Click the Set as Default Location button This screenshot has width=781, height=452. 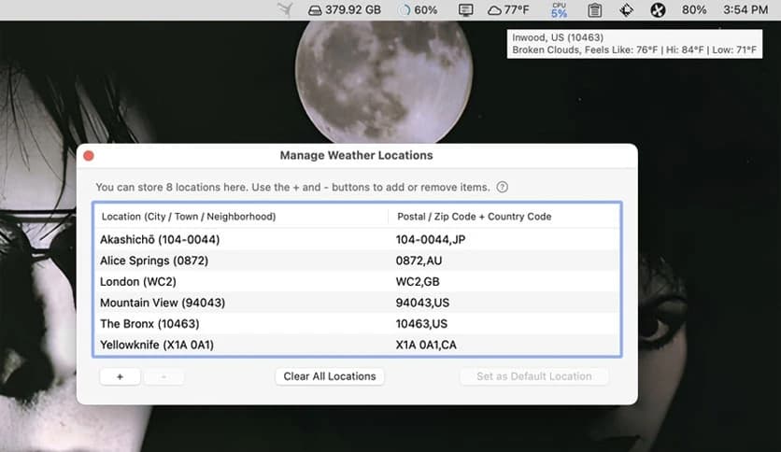tap(533, 376)
